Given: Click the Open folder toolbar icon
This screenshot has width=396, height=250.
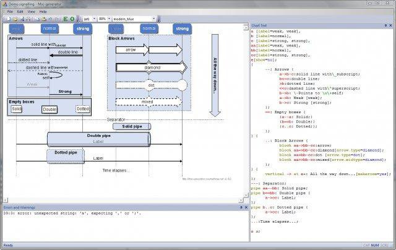Looking at the screenshot, I should coord(15,19).
